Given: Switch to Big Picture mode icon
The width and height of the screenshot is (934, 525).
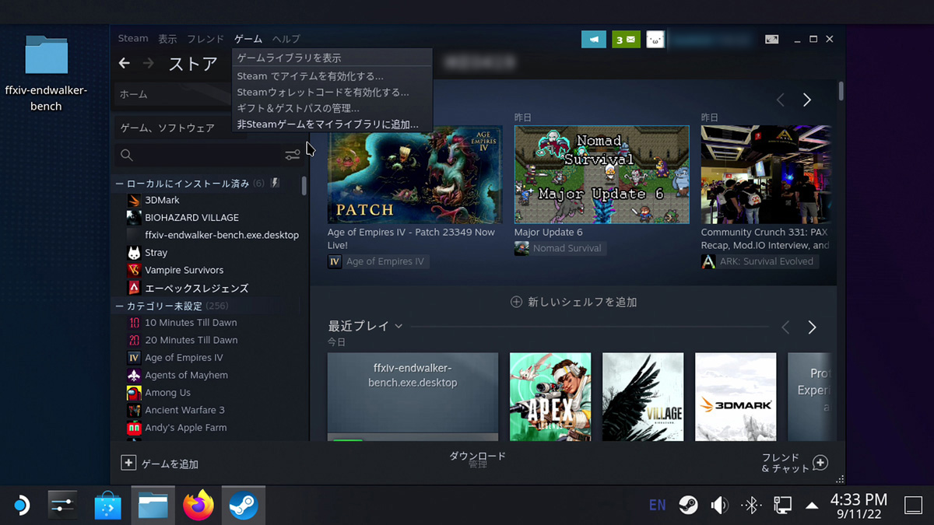Looking at the screenshot, I should (x=771, y=39).
